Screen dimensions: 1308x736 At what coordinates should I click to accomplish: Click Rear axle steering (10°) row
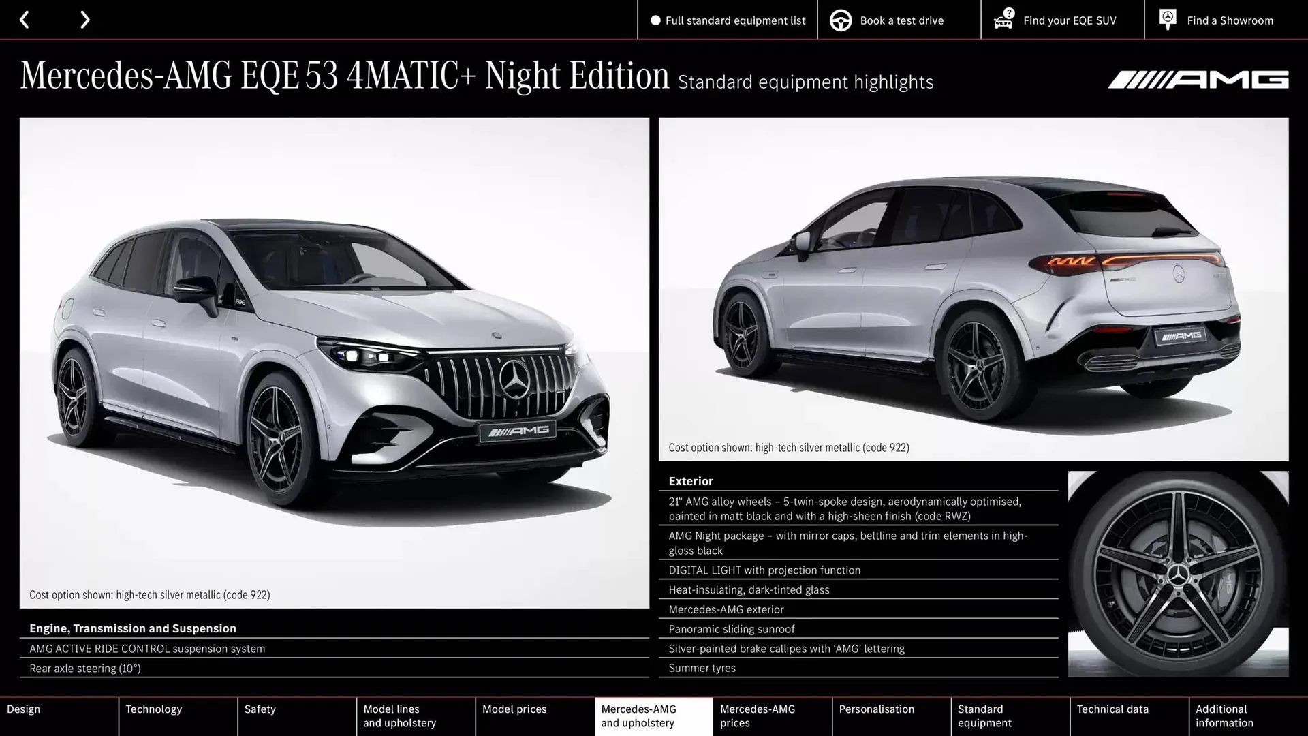tap(334, 669)
